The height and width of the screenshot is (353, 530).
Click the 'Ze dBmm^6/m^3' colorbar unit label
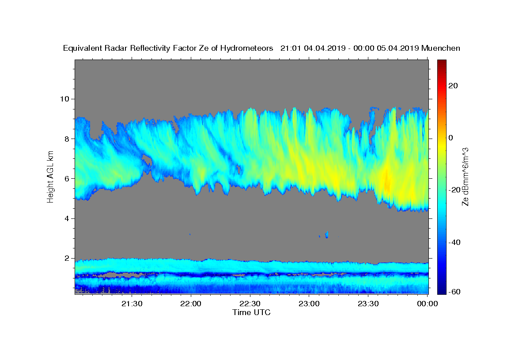(x=465, y=177)
